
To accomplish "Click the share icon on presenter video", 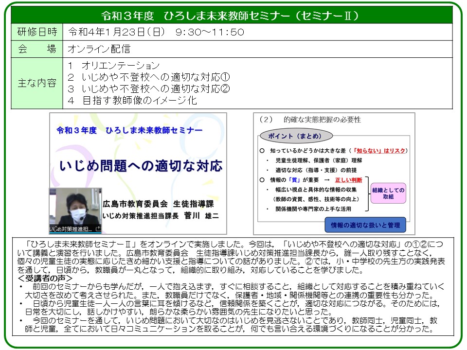I will tap(99, 228).
